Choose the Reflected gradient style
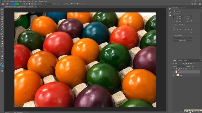The height and width of the screenshot is (113, 202). (x=32, y=4)
